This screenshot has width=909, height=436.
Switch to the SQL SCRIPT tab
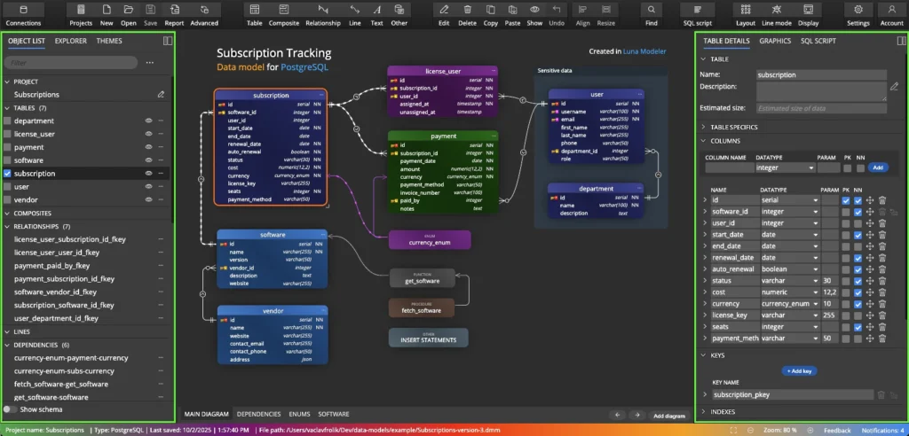tap(820, 41)
